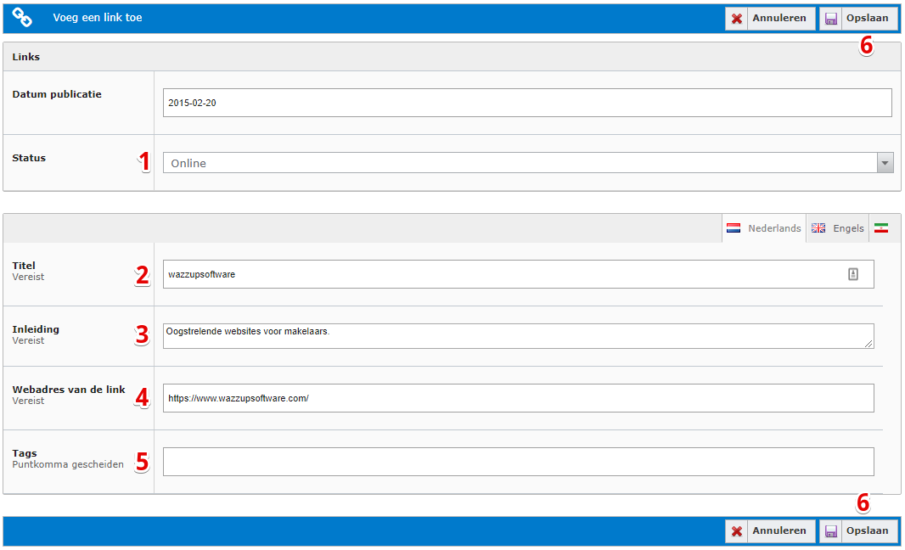The image size is (905, 550).
Task: Click the 'Webadres van de link' label
Action: tap(69, 390)
